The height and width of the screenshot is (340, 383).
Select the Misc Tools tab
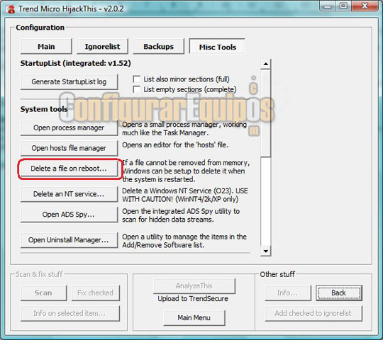pos(218,47)
